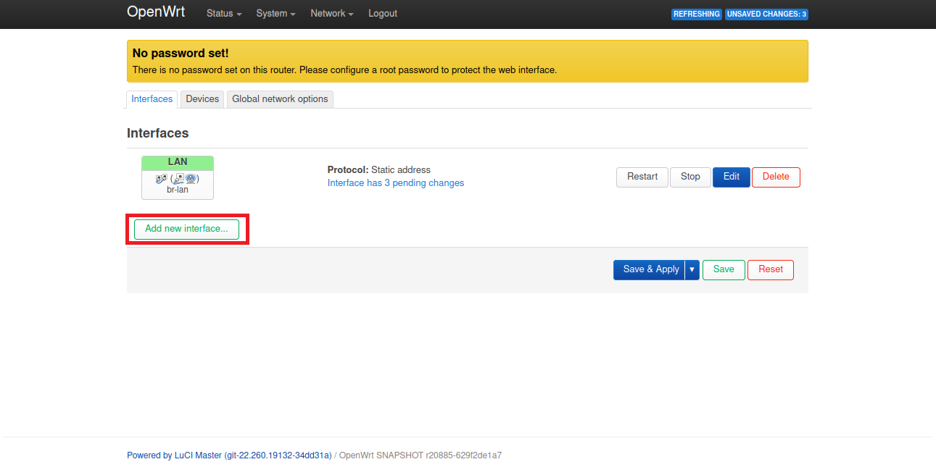The height and width of the screenshot is (475, 936).
Task: Open the Powered by LuCI Master link
Action: tap(229, 455)
